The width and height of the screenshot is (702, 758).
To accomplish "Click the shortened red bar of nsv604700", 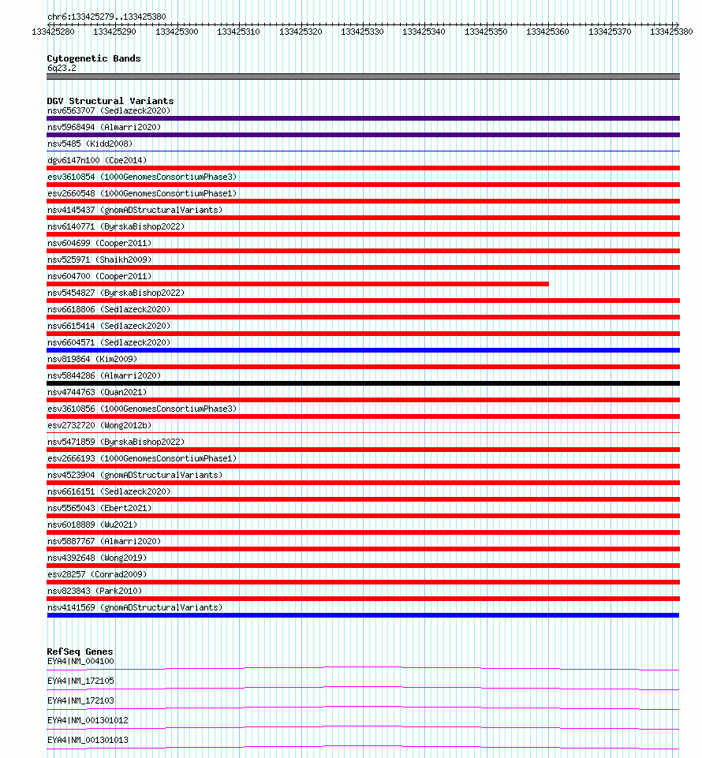I will click(298, 284).
